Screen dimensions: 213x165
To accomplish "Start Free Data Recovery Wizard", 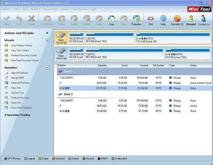I will pyautogui.click(x=25, y=60).
